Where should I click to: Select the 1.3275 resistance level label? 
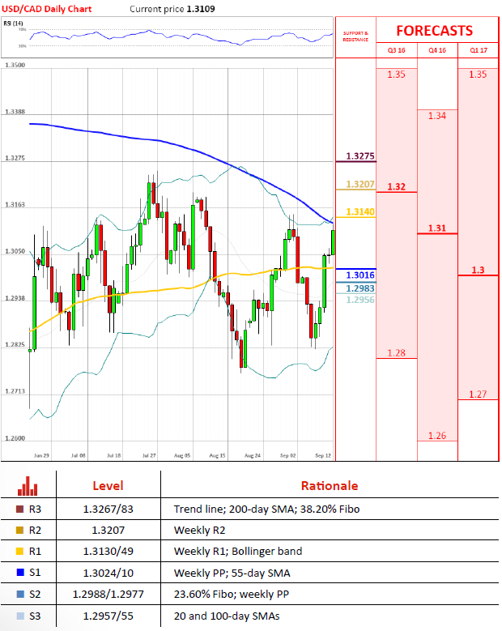click(359, 156)
